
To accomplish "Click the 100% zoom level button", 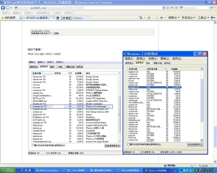I will coord(203,166).
